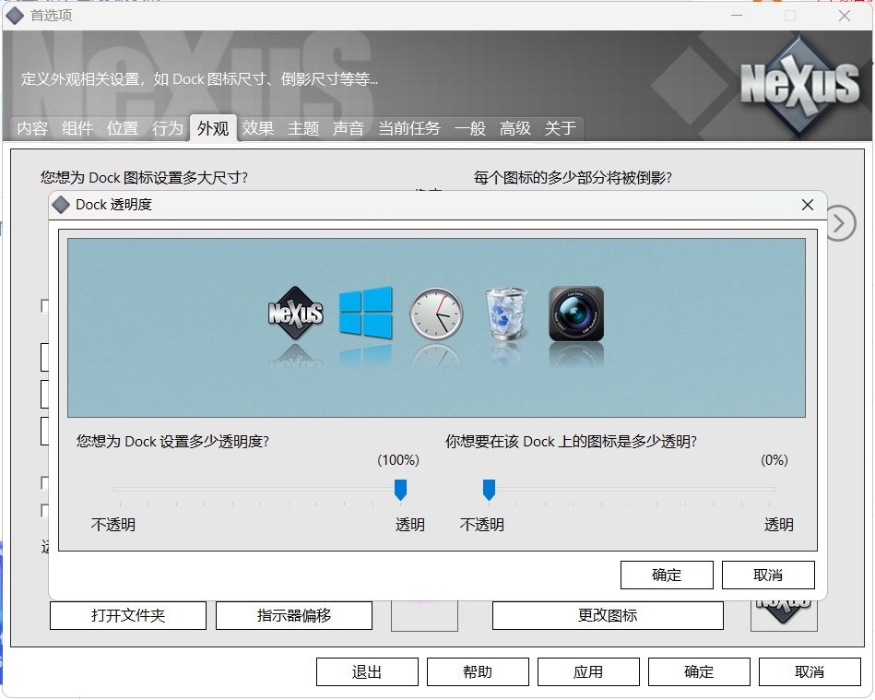Open the 位置 tab
This screenshot has width=875, height=700.
point(123,128)
